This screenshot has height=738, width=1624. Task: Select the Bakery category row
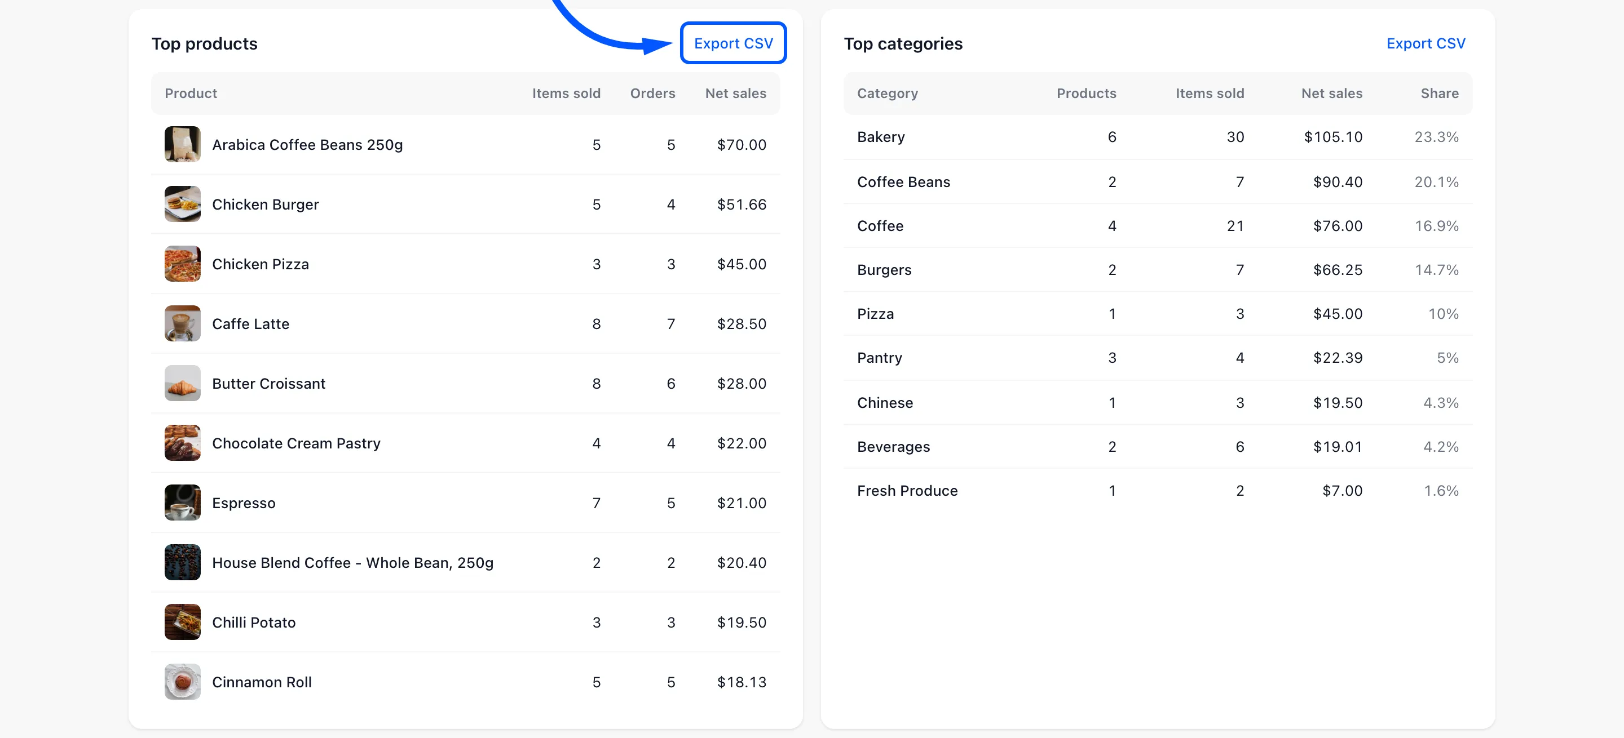coord(1158,137)
